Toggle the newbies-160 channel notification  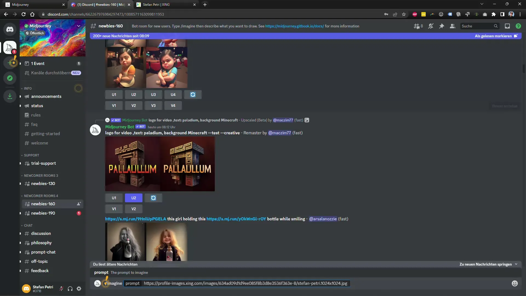(431, 26)
